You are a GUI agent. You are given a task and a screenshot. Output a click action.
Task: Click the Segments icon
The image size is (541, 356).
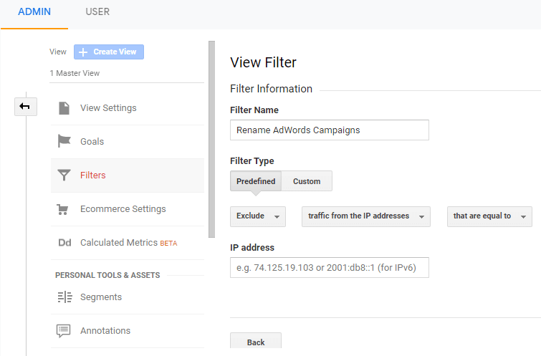[x=64, y=297]
